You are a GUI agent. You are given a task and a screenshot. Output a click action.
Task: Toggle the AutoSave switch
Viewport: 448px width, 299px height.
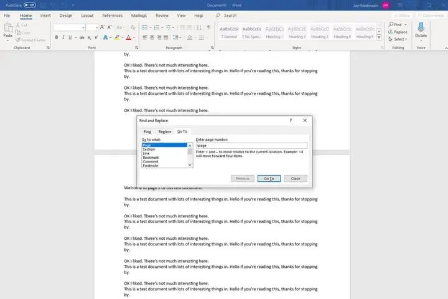pos(30,5)
